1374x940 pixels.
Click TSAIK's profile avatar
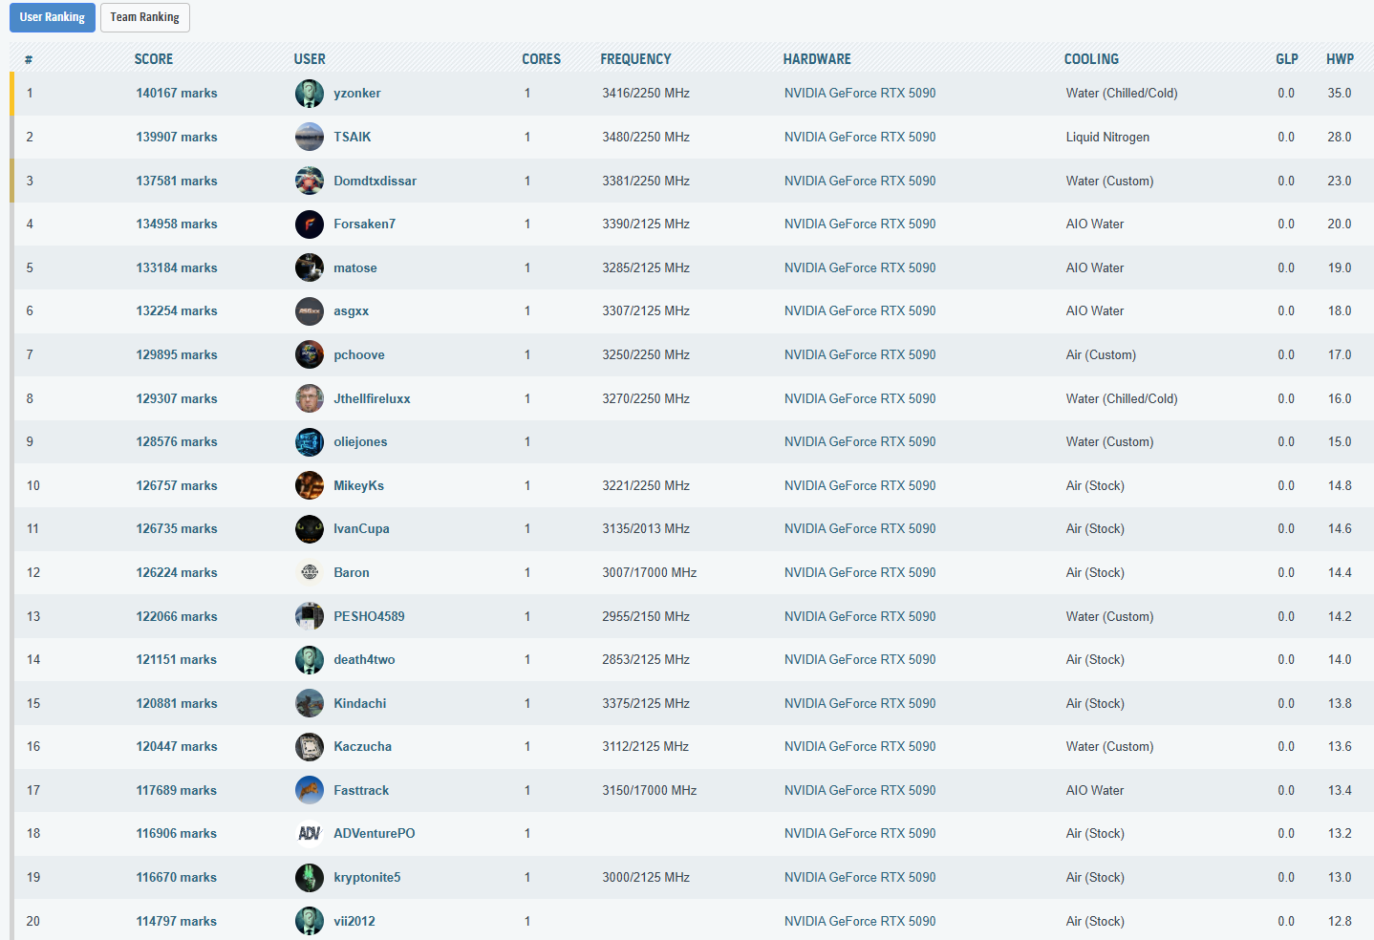tap(309, 137)
